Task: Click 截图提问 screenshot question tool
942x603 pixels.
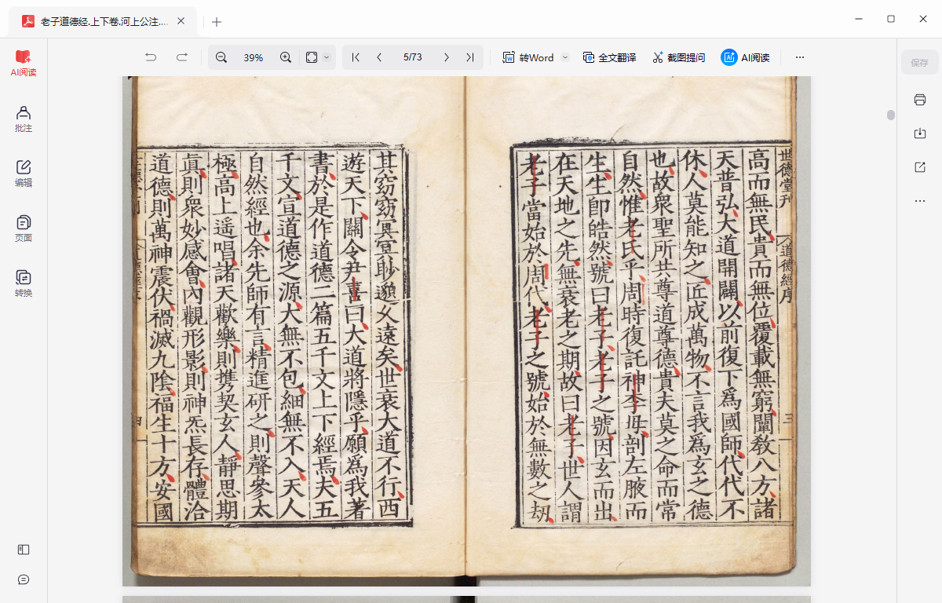Action: tap(678, 57)
